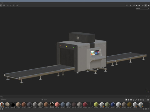The height and width of the screenshot is (112, 150).
Task: Click the first icon in the top-left toolbar
Action: (1, 5)
